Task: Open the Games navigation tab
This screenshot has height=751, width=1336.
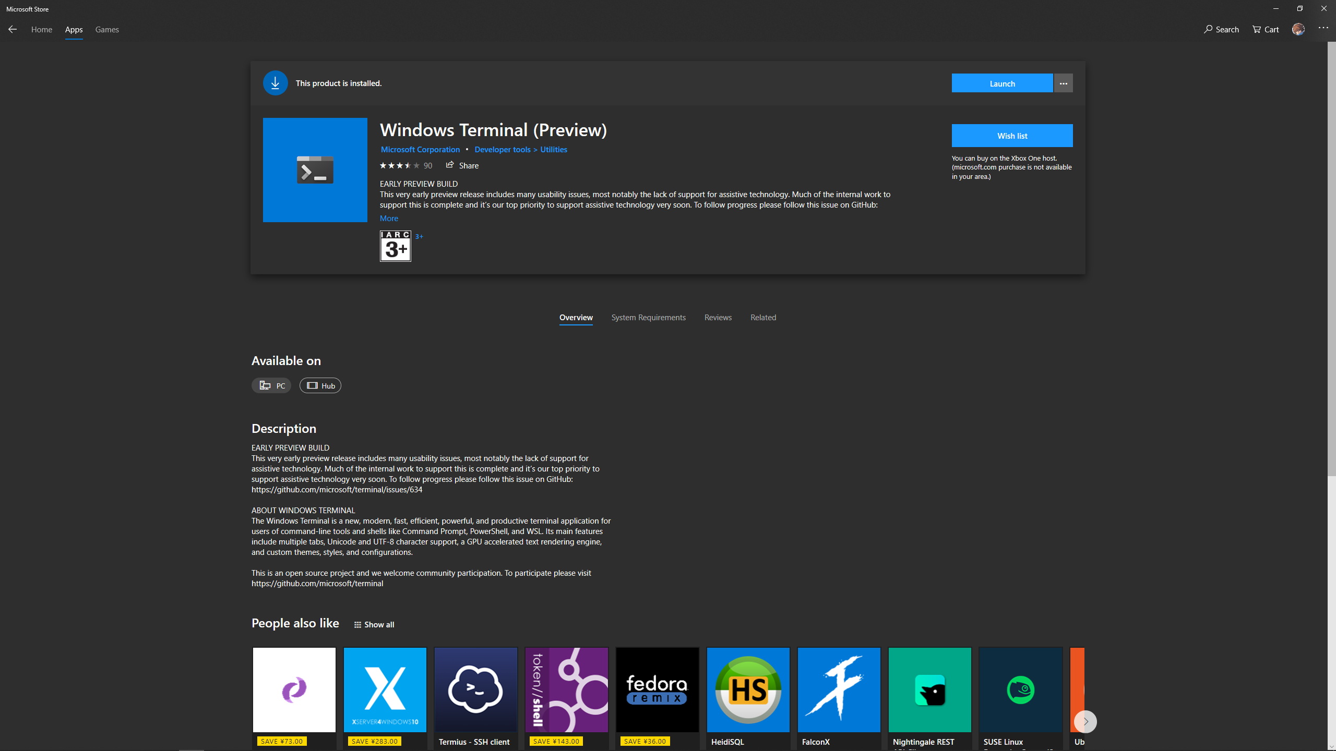Action: coord(107,30)
